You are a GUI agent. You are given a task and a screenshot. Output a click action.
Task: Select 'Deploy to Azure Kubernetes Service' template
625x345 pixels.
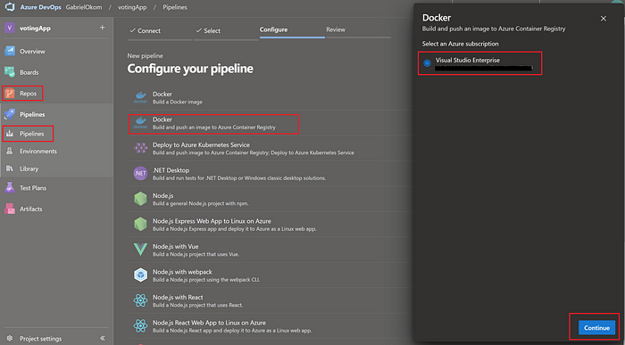coord(201,144)
